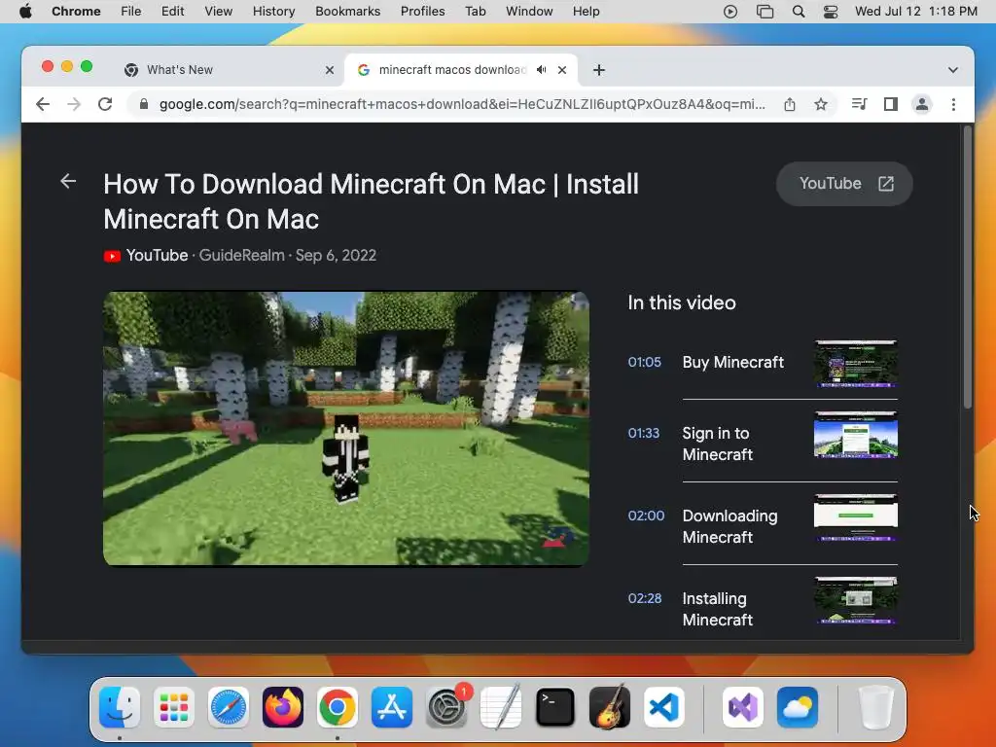Viewport: 996px width, 747px height.
Task: Open Trash in the dock
Action: tap(876, 707)
